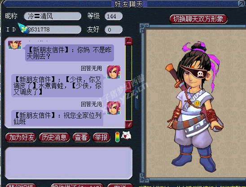The width and height of the screenshot is (246, 187).
Task: Click the pop-out arrow icon in title bar
Action: point(242,4)
